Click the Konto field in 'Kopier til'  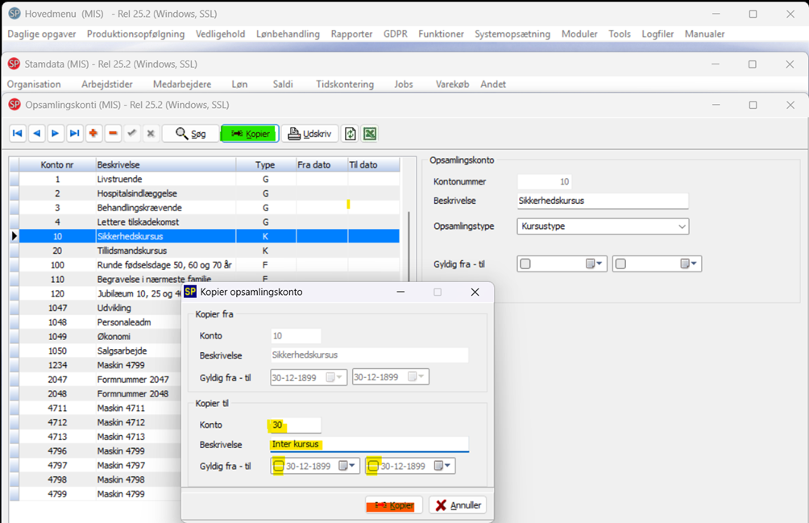click(x=295, y=425)
